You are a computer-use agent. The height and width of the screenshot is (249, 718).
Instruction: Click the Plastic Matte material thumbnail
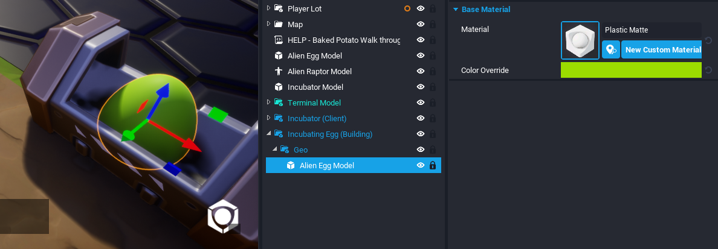point(580,40)
